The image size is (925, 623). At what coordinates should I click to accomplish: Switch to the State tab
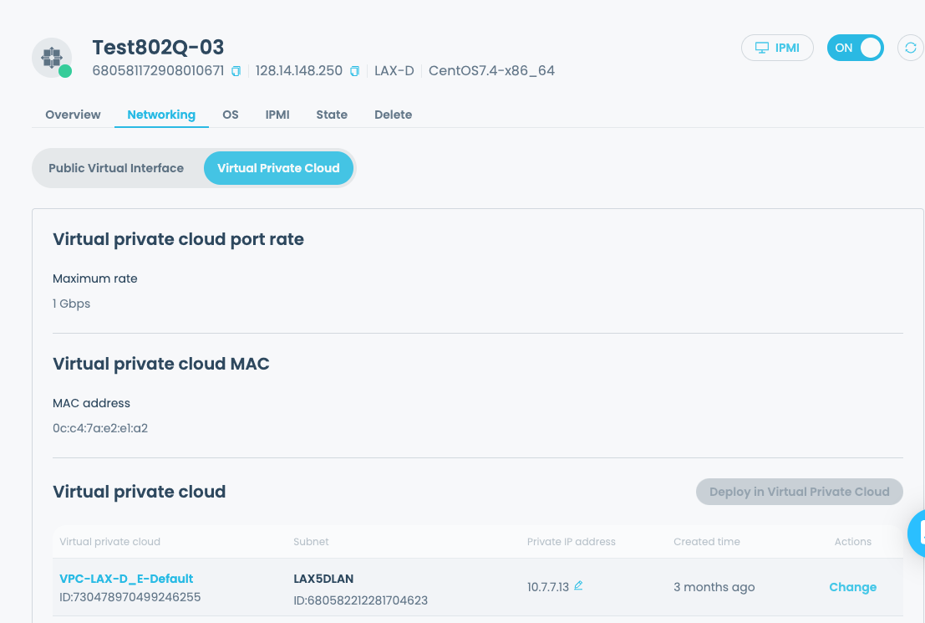tap(332, 115)
